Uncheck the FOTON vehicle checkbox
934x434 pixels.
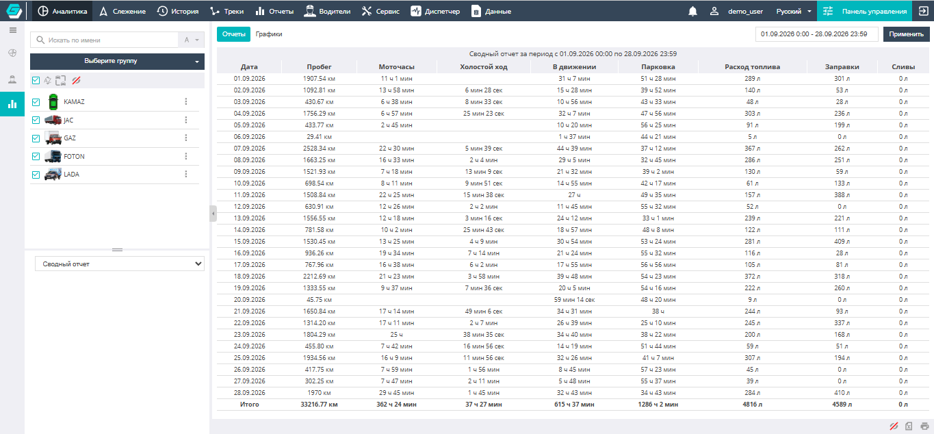point(36,157)
